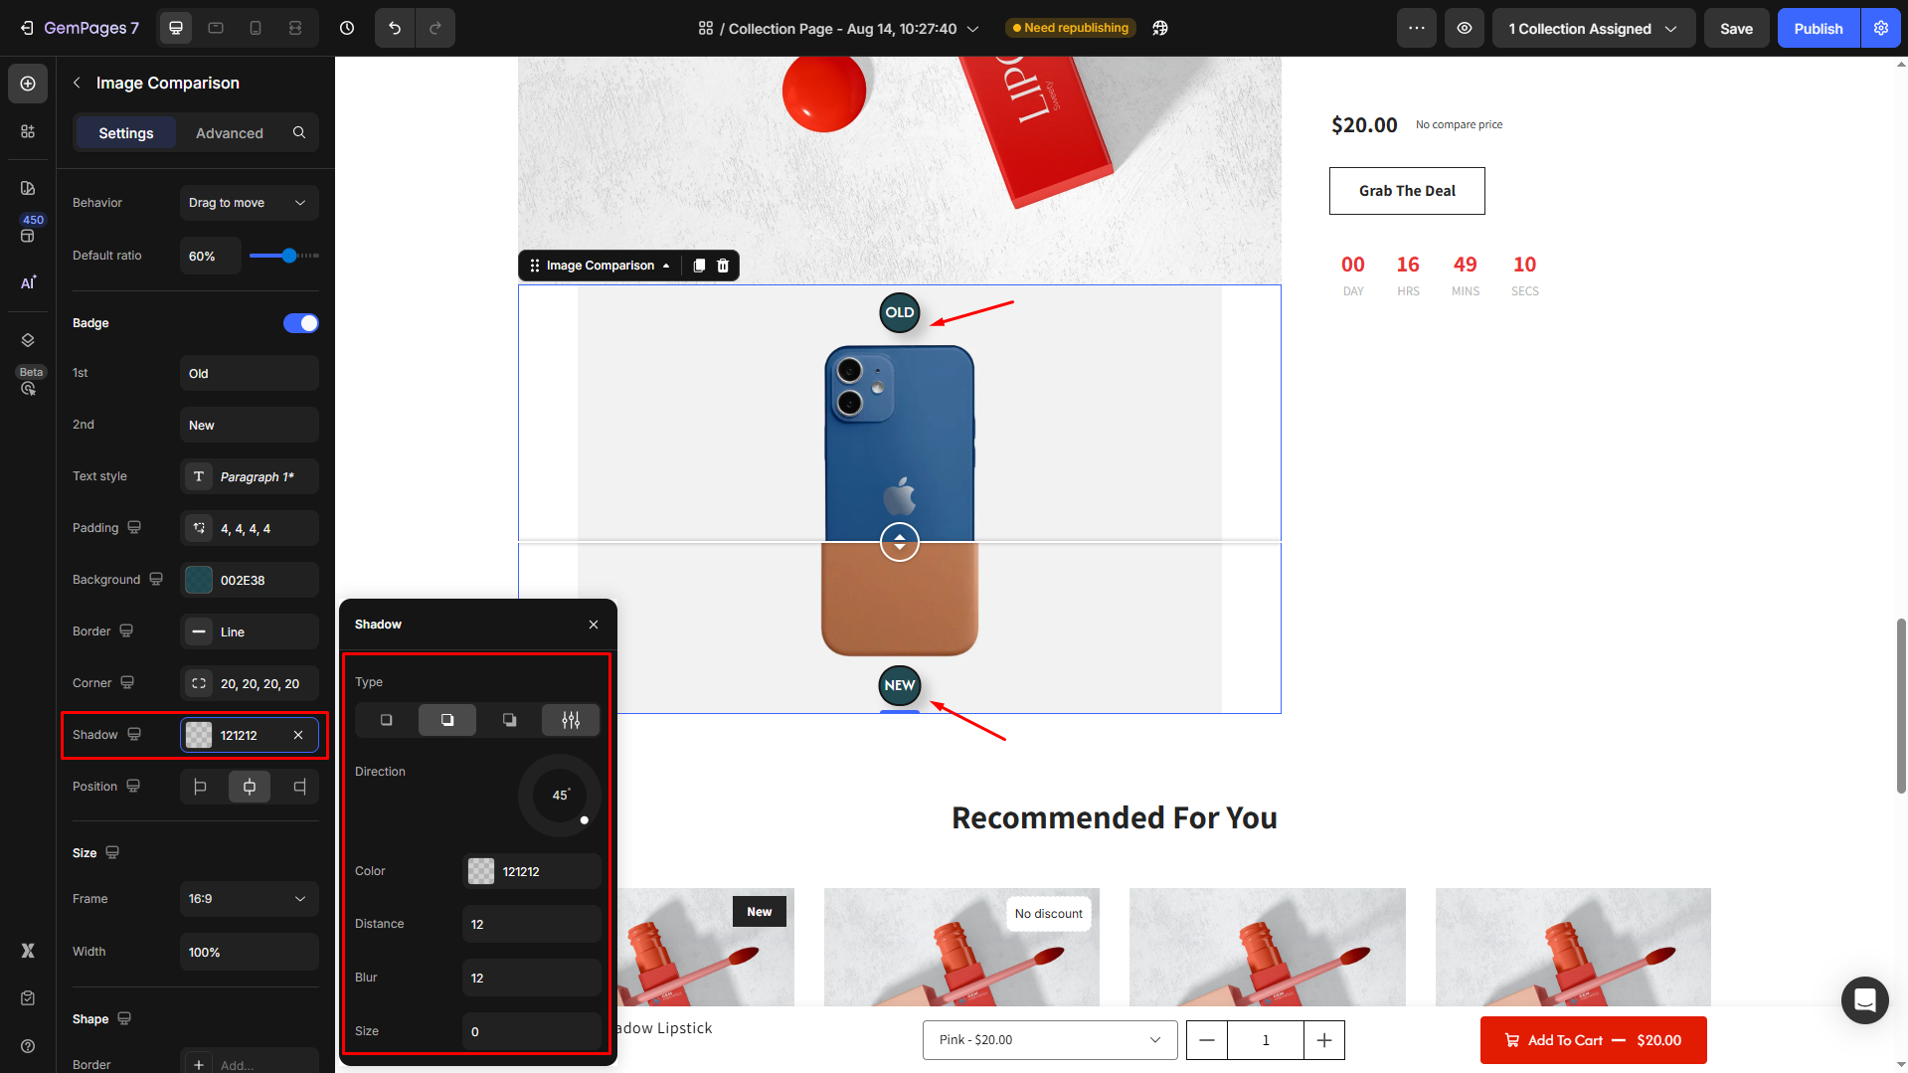This screenshot has height=1073, width=1908.
Task: Set badge position to start alignment
Action: coord(200,787)
